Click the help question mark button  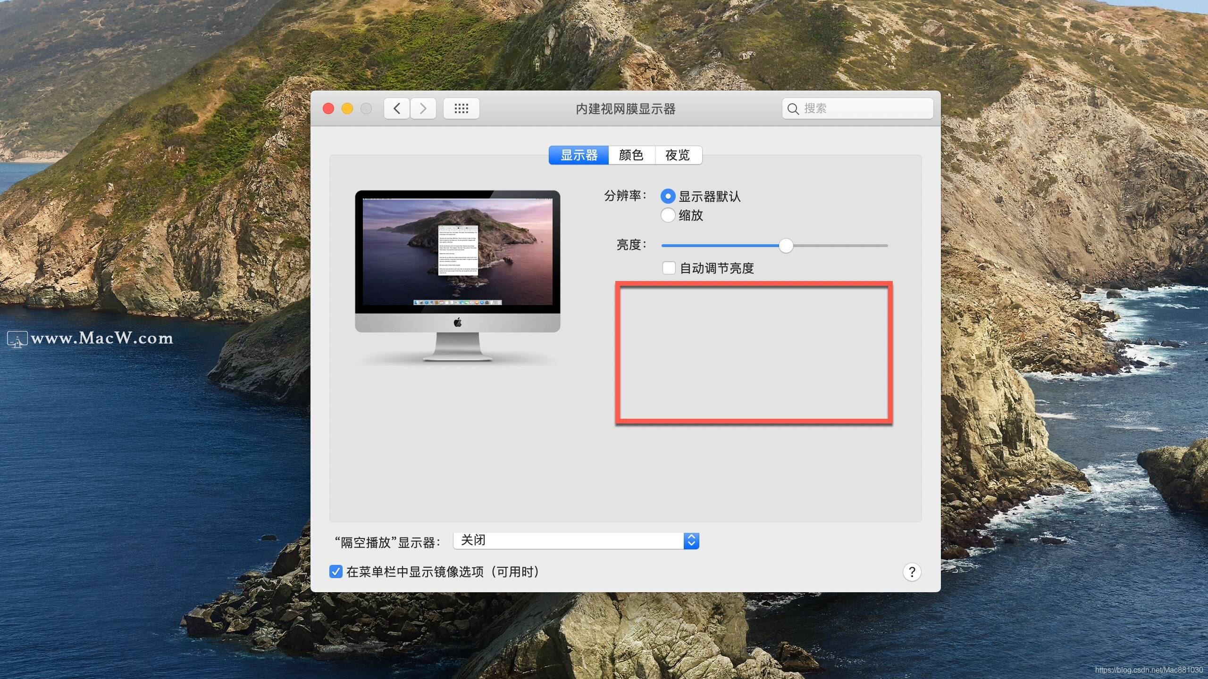[911, 572]
